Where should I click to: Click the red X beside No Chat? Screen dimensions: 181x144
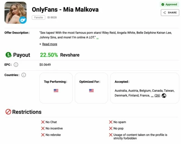pyautogui.click(x=43, y=122)
